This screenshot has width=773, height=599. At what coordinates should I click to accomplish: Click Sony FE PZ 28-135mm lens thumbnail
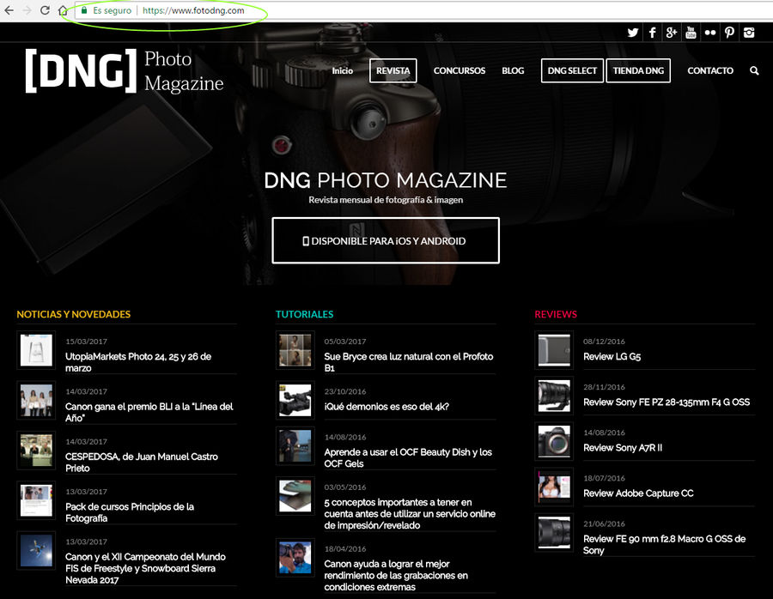click(554, 396)
